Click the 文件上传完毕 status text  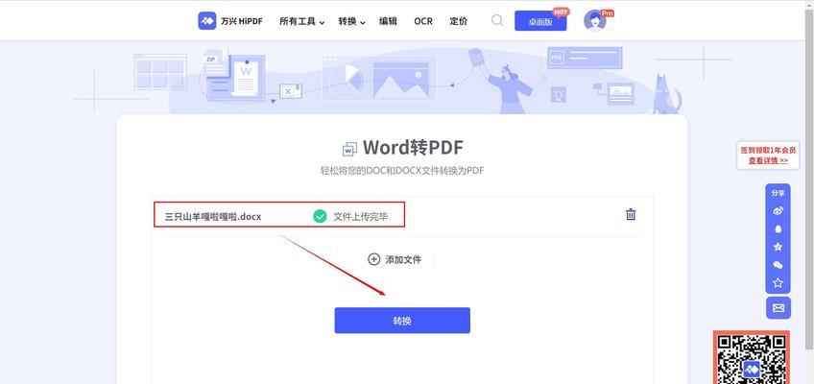[360, 217]
